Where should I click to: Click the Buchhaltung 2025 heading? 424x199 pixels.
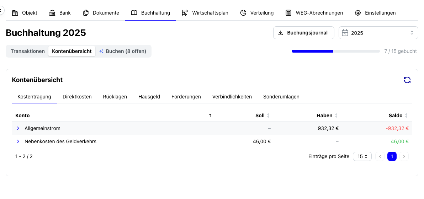pos(46,33)
